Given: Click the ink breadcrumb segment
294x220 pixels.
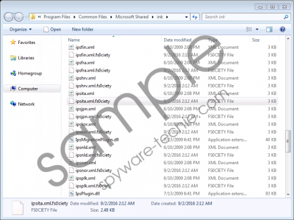Looking at the screenshot, I should point(160,17).
